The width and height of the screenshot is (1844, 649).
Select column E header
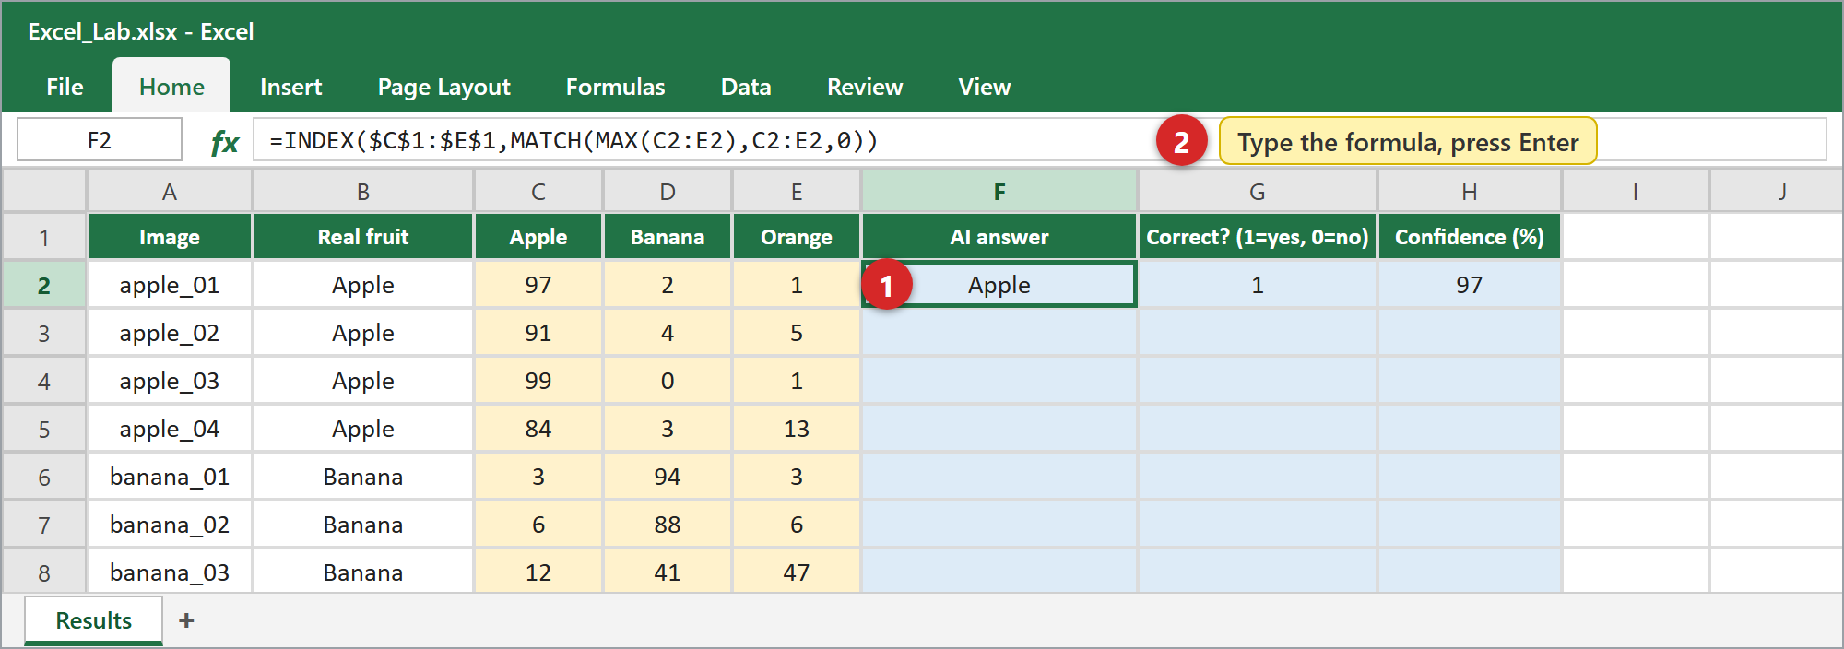tap(797, 192)
